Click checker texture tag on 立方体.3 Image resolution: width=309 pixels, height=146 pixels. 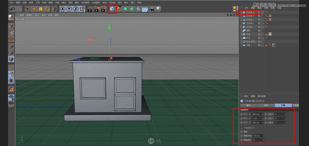[x=270, y=16]
